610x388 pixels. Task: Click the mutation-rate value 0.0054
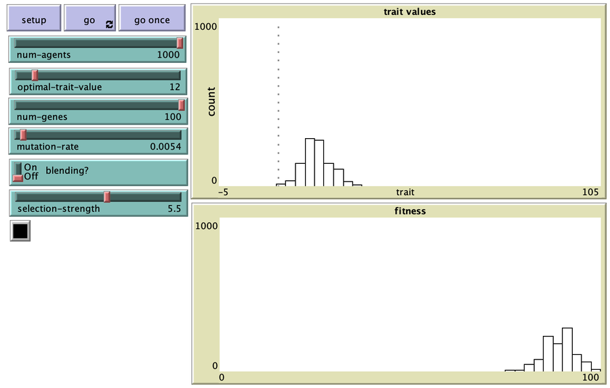point(165,146)
